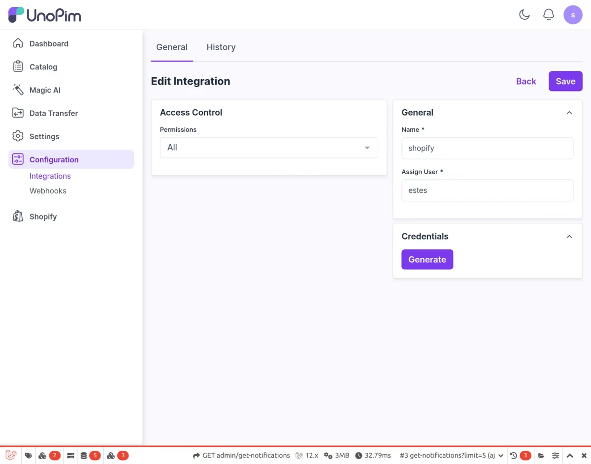Save the integration
The image size is (591, 464).
click(x=565, y=81)
